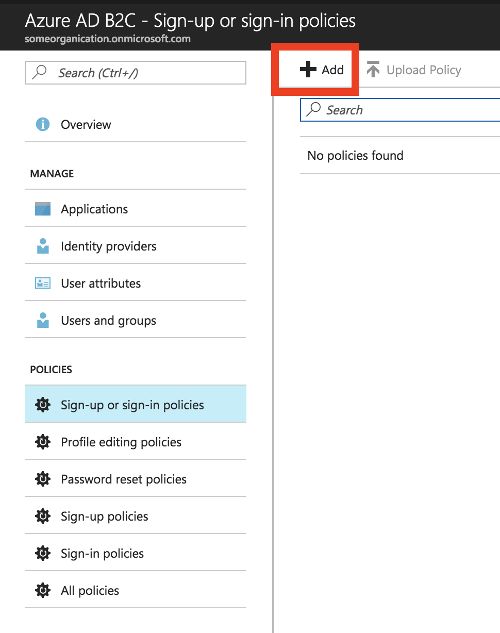
Task: Click the Add button label
Action: click(332, 70)
